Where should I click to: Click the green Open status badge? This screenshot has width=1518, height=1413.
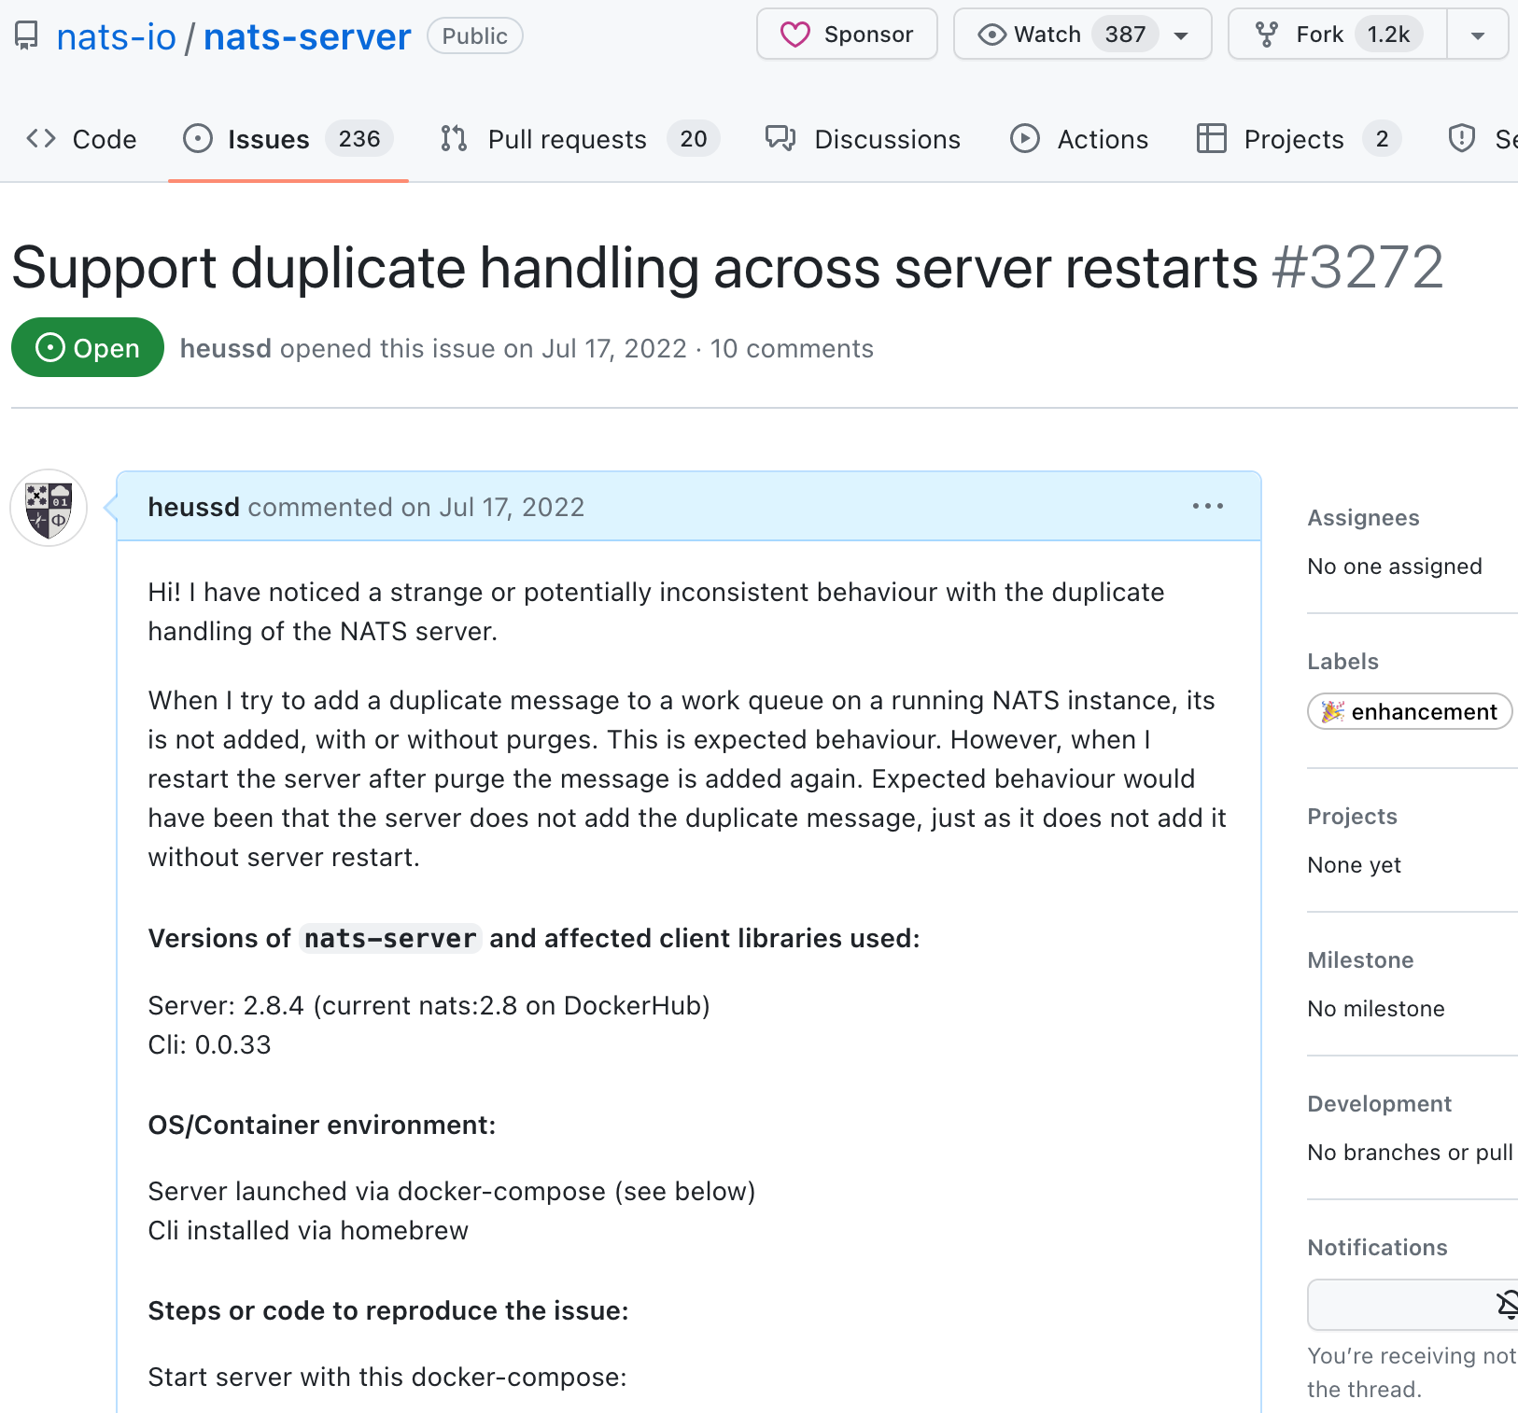[x=88, y=348]
